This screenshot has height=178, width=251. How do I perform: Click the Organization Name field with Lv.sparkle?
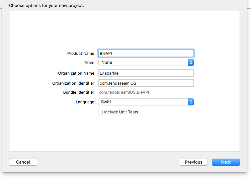click(146, 73)
